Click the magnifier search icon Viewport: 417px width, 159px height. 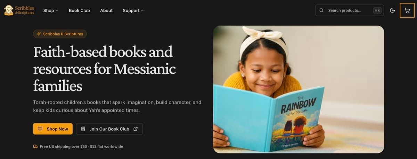coord(321,10)
